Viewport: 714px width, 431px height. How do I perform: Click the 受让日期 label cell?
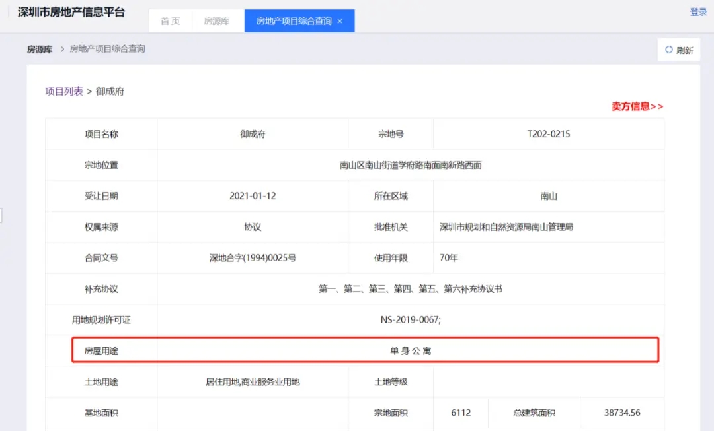101,196
